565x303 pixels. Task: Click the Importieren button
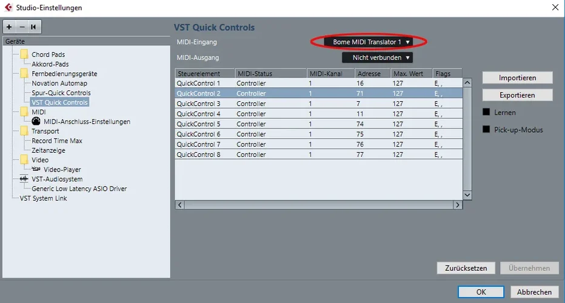click(518, 78)
